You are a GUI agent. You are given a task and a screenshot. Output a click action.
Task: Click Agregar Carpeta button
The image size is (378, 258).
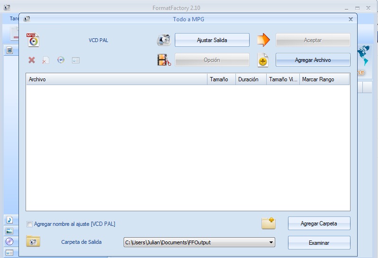[x=319, y=224]
